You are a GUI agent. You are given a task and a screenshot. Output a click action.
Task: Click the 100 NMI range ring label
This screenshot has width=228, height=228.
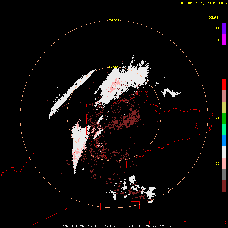pyautogui.click(x=114, y=20)
